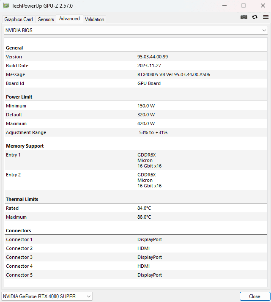
Task: Select the Advanced tab
Action: (x=69, y=19)
